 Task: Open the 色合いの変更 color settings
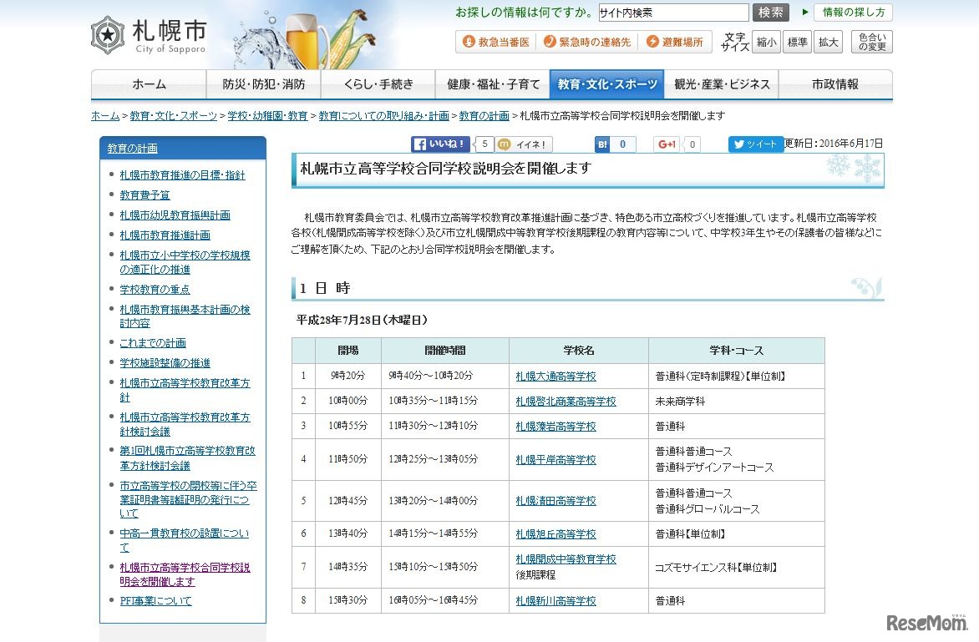(x=870, y=40)
